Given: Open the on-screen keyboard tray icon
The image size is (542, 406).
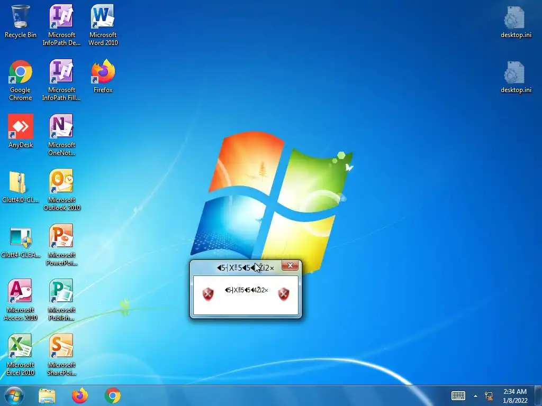Looking at the screenshot, I should 458,395.
